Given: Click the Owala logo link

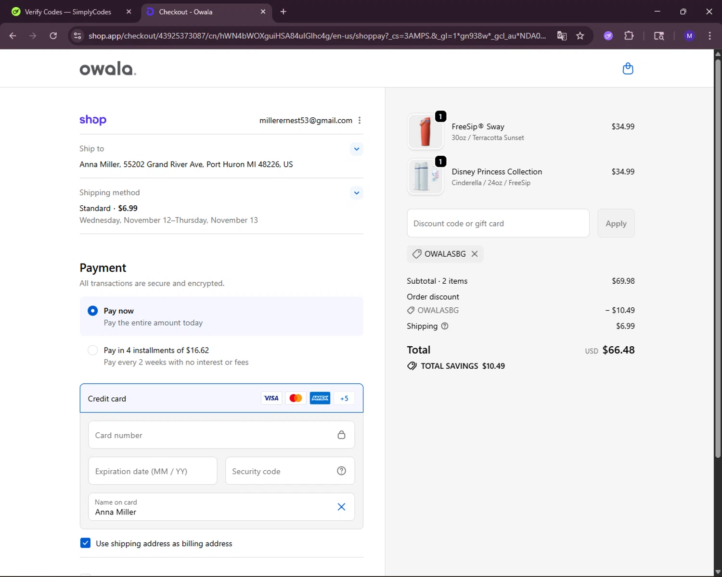Looking at the screenshot, I should point(108,69).
